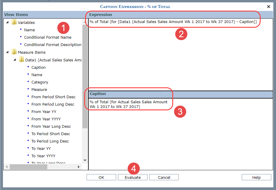Screen dimensions: 276x190
Task: Select Conditional Format Description variable
Action: pos(53,45)
